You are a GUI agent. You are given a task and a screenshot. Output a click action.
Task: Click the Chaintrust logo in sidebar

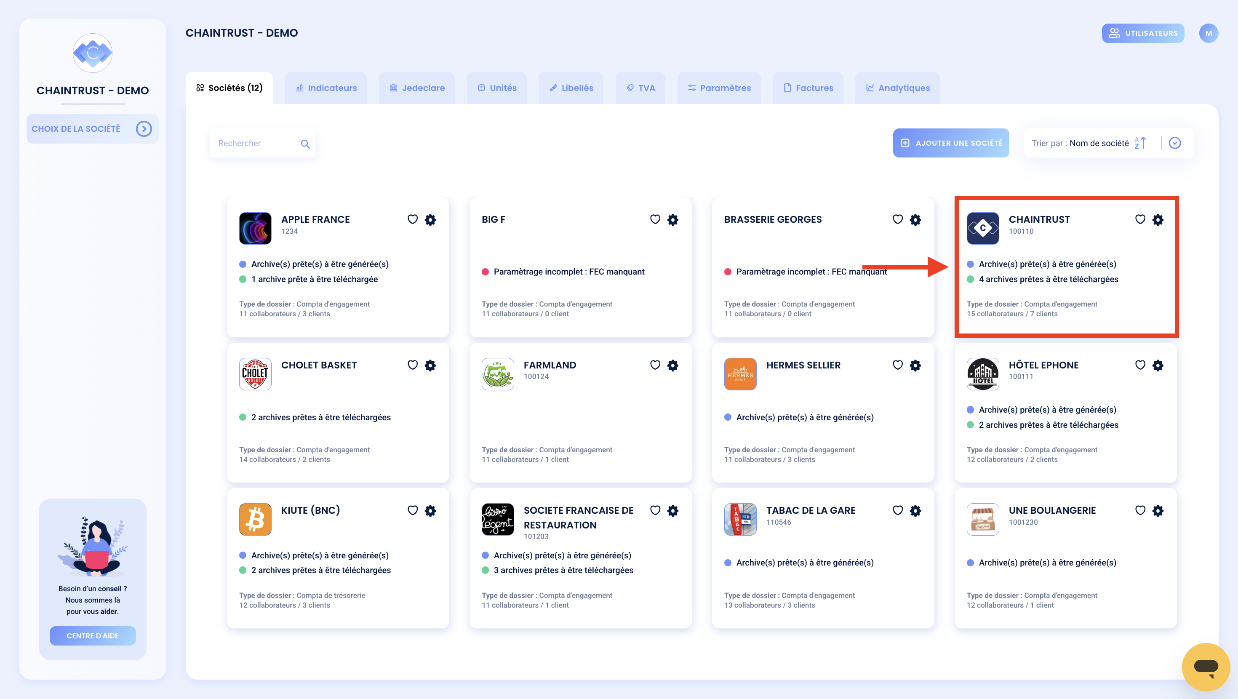click(x=93, y=53)
